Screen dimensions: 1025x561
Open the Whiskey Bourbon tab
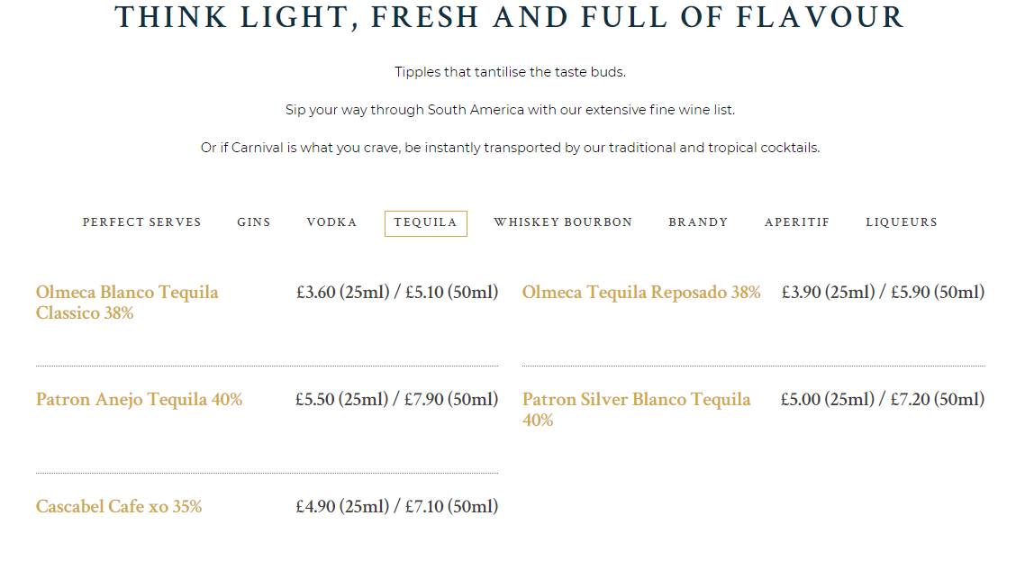563,222
